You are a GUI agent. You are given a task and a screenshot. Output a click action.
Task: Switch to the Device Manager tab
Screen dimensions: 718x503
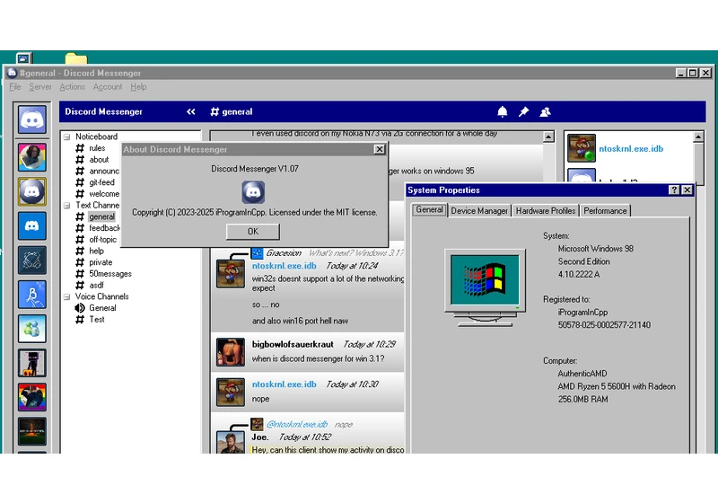pyautogui.click(x=479, y=211)
